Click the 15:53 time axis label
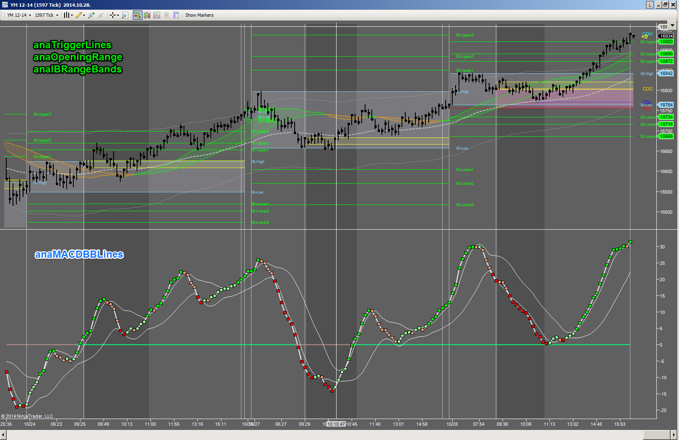This screenshot has width=679, height=440. [620, 424]
